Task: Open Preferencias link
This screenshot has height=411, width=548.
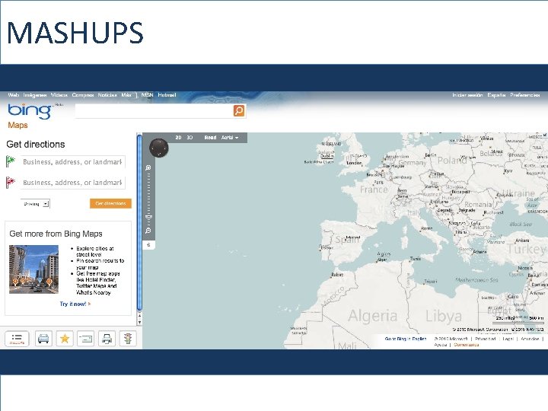Action: 525,95
